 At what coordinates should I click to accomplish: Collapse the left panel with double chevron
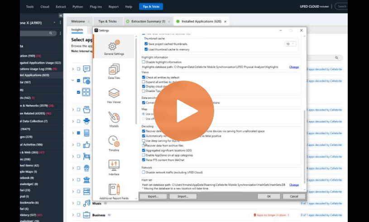[61, 15]
